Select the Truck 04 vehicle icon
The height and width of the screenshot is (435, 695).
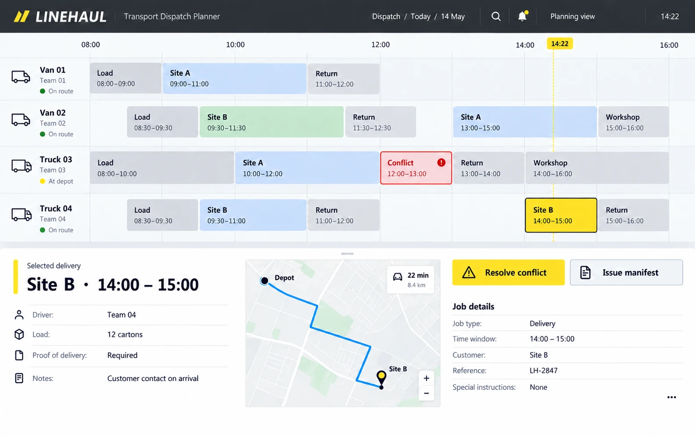21,215
